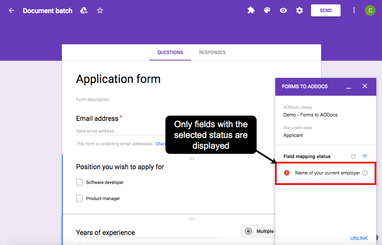The width and height of the screenshot is (382, 245).
Task: Switch to the RESPONSES tab
Action: [x=212, y=52]
